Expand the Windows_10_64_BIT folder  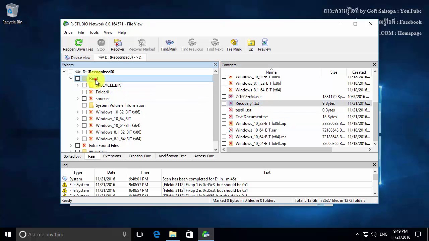(x=77, y=118)
